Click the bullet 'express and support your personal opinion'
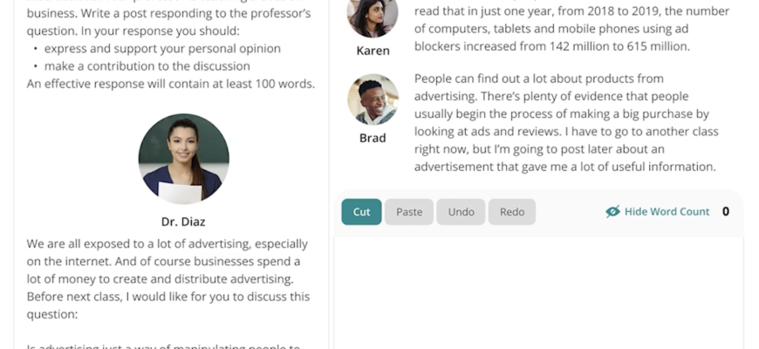This screenshot has height=349, width=759. pos(162,49)
